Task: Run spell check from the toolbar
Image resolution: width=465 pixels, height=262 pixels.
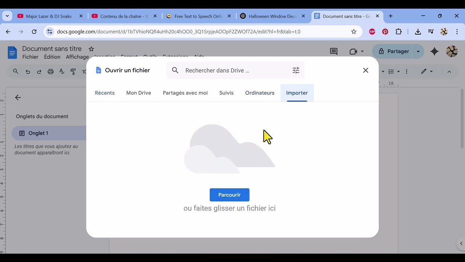Action: pos(62,72)
